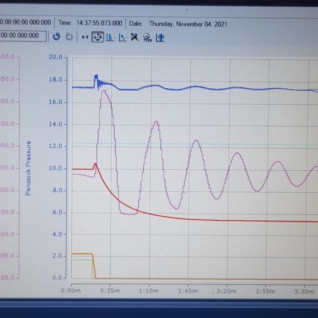Click the crossed-out cursor removal icon
318x318 pixels.
click(135, 37)
